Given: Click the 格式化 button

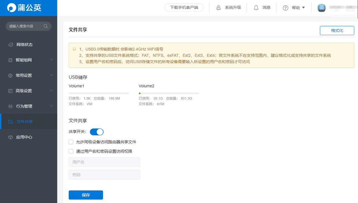Looking at the screenshot, I should [337, 31].
